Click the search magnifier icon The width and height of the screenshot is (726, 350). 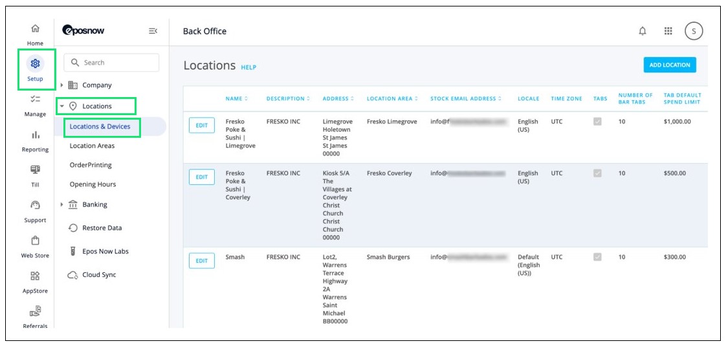76,63
